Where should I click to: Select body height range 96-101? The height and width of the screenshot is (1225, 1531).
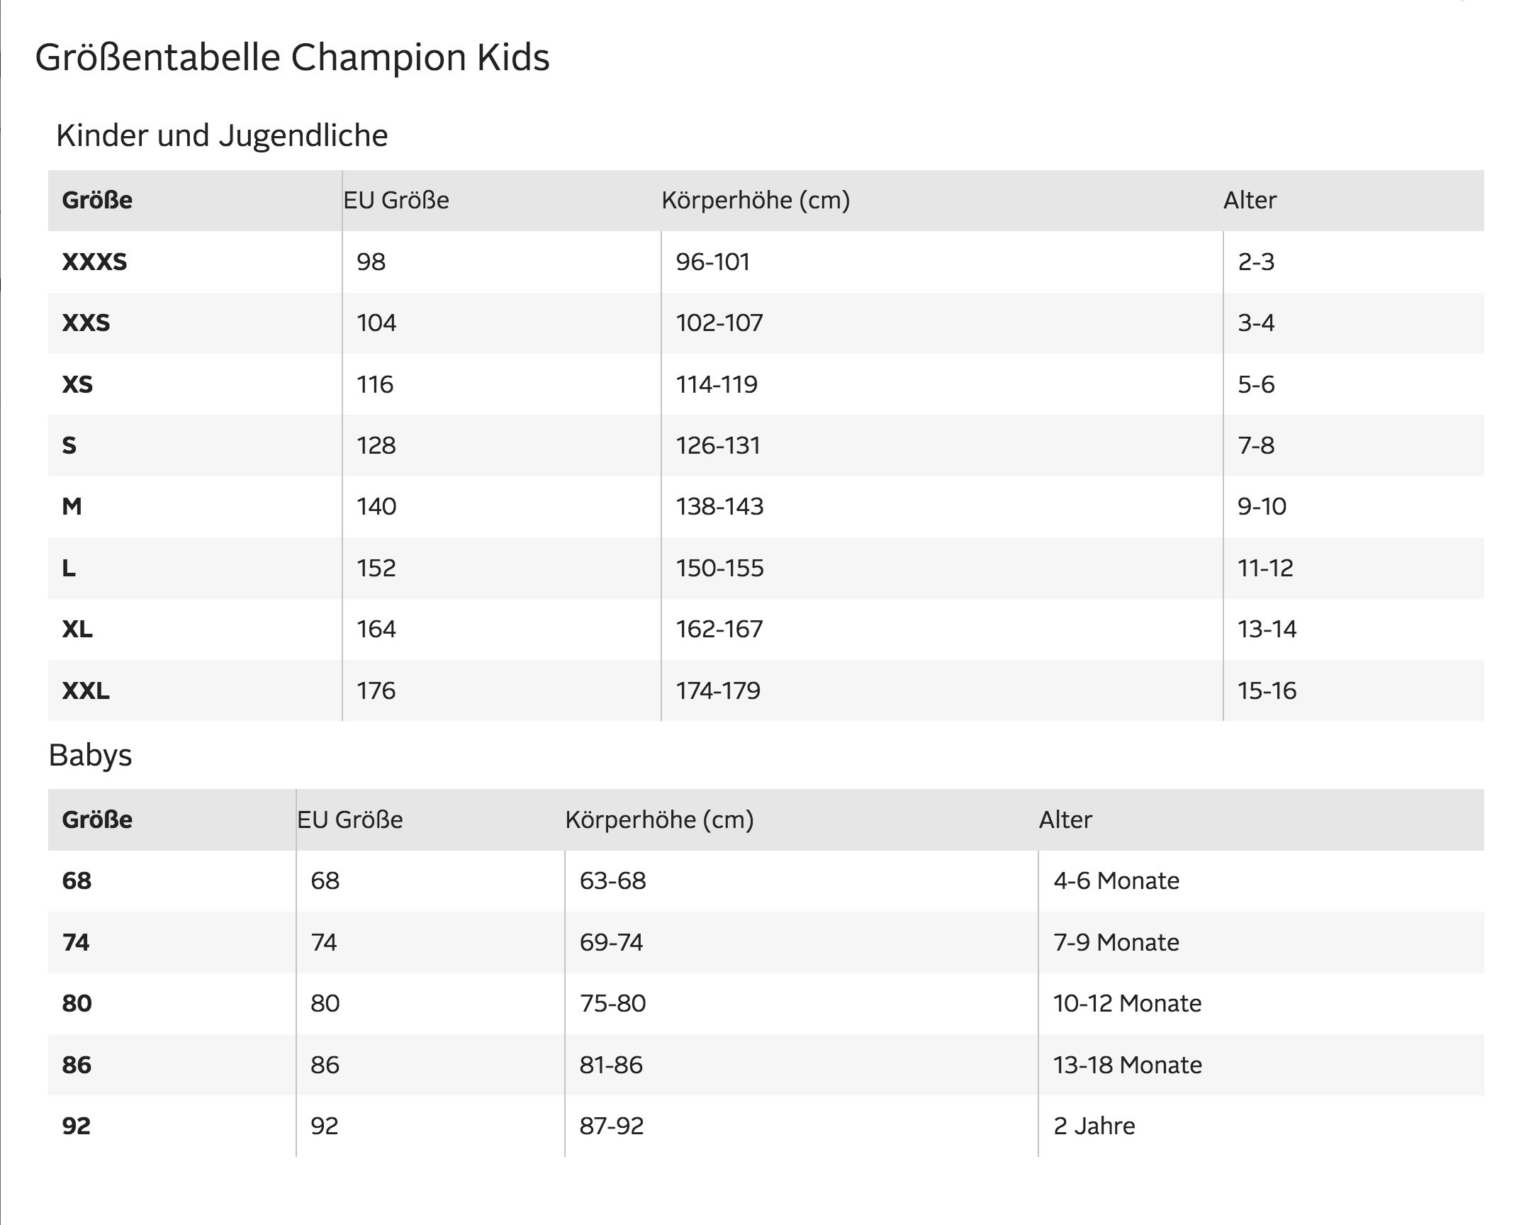[x=712, y=262]
